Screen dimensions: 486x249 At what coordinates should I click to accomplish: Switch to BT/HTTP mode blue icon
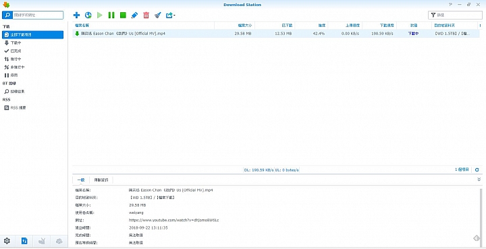point(24,241)
